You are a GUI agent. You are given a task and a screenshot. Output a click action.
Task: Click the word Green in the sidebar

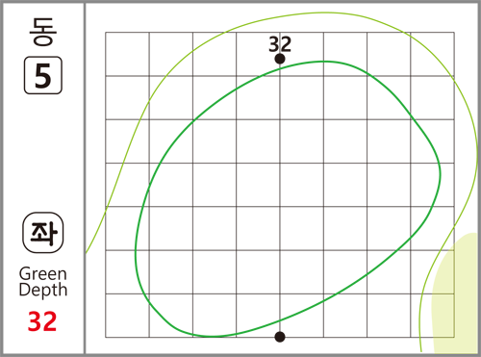pyautogui.click(x=43, y=274)
